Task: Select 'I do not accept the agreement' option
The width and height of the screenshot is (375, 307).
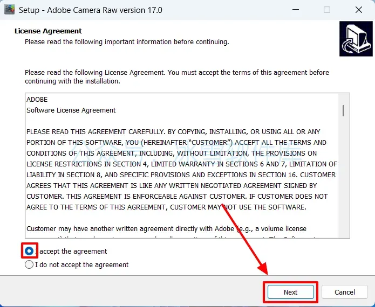Action: (x=29, y=264)
